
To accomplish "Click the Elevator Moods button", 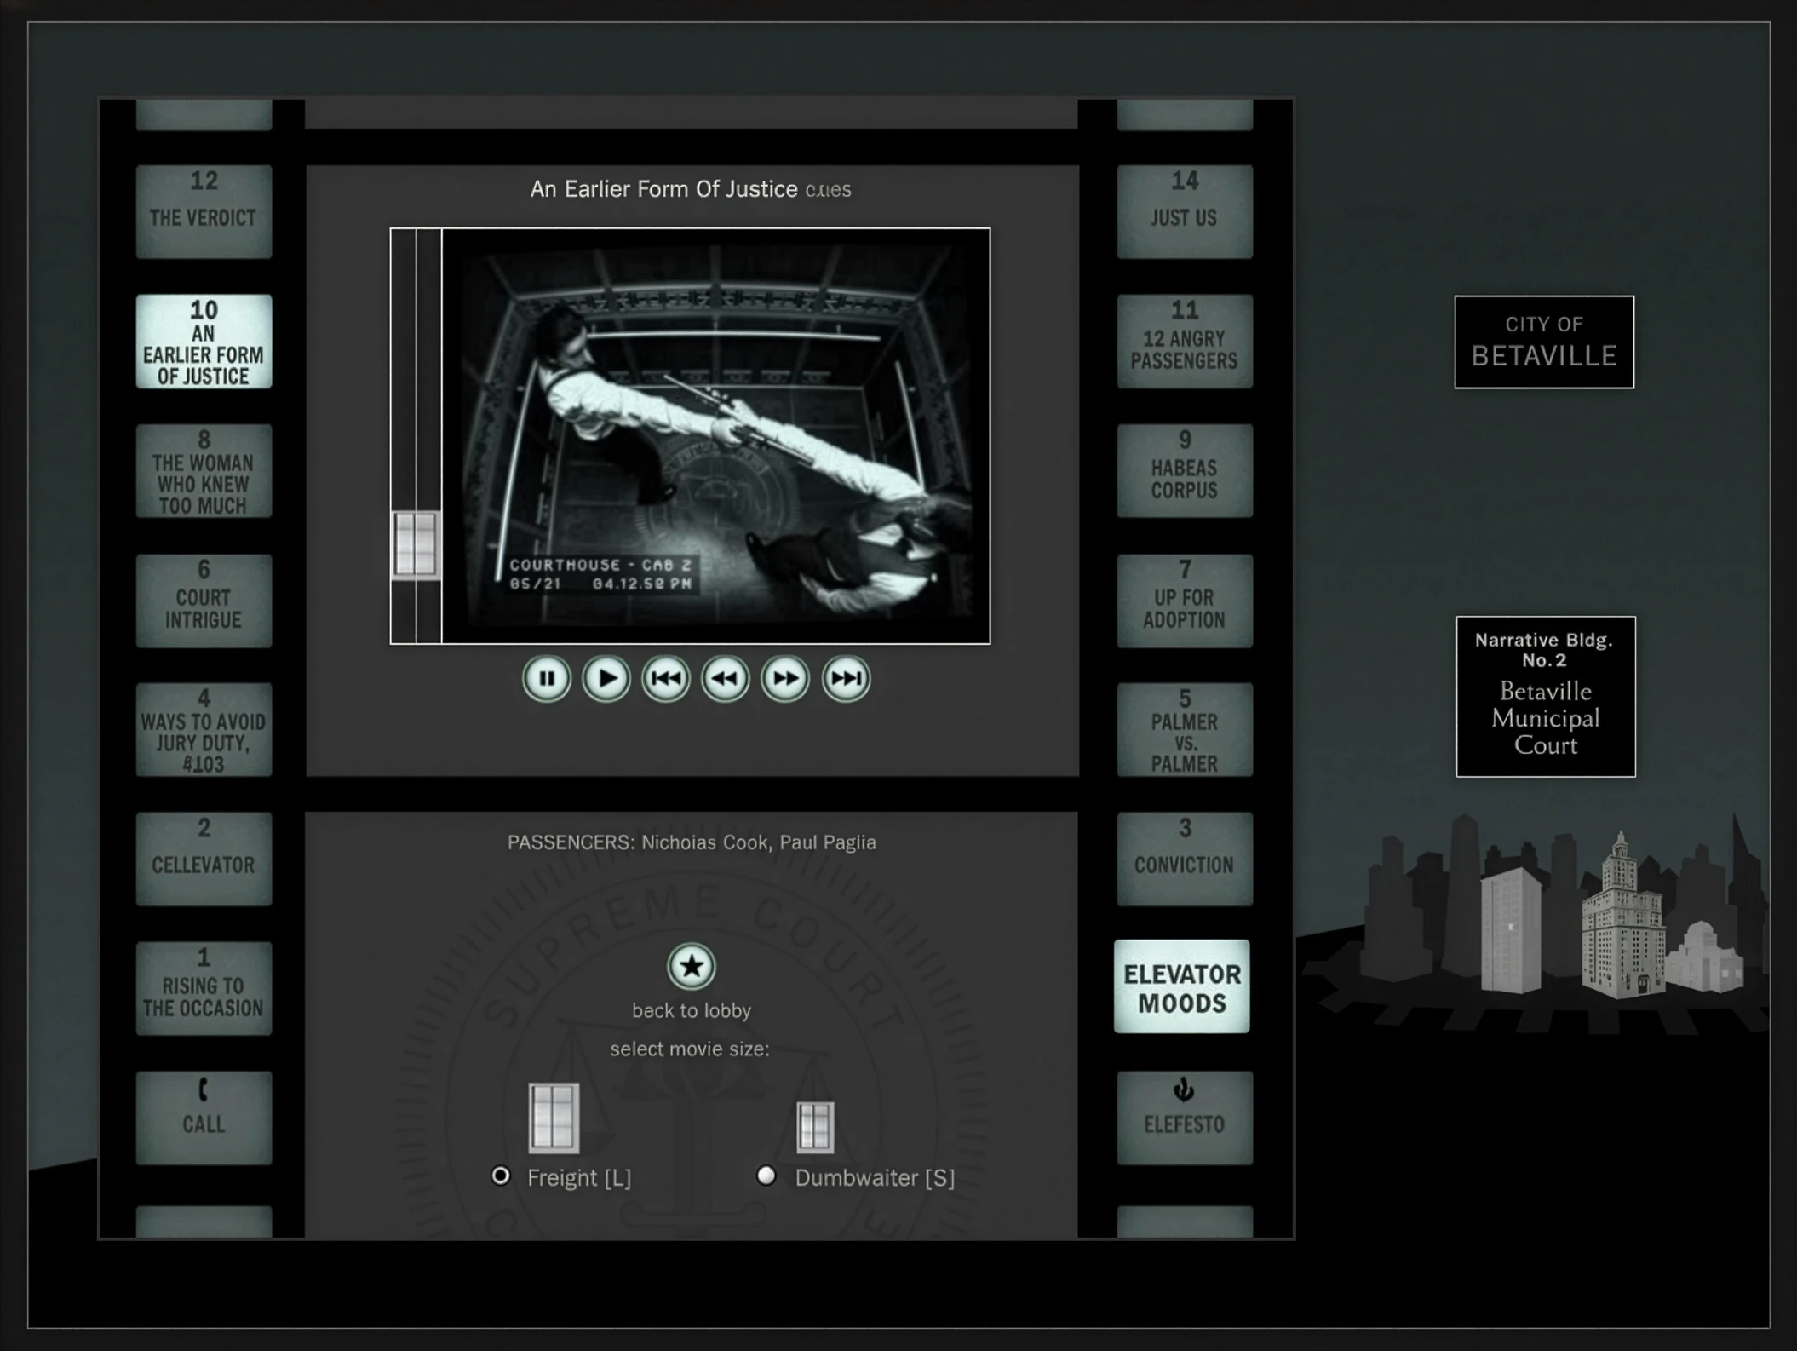I will pos(1182,986).
